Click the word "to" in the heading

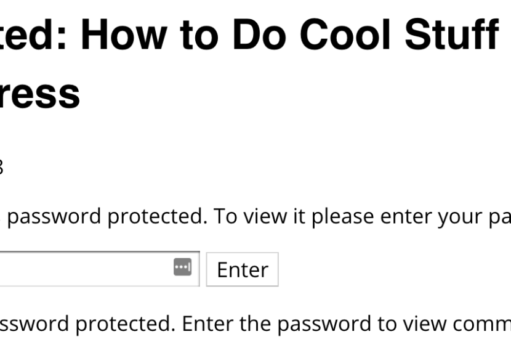pos(199,35)
